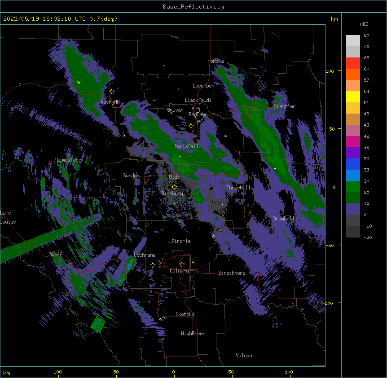Viewport: 387px width, 378px height.
Task: Click the 100 km tick on right axis
Action: coord(330,71)
